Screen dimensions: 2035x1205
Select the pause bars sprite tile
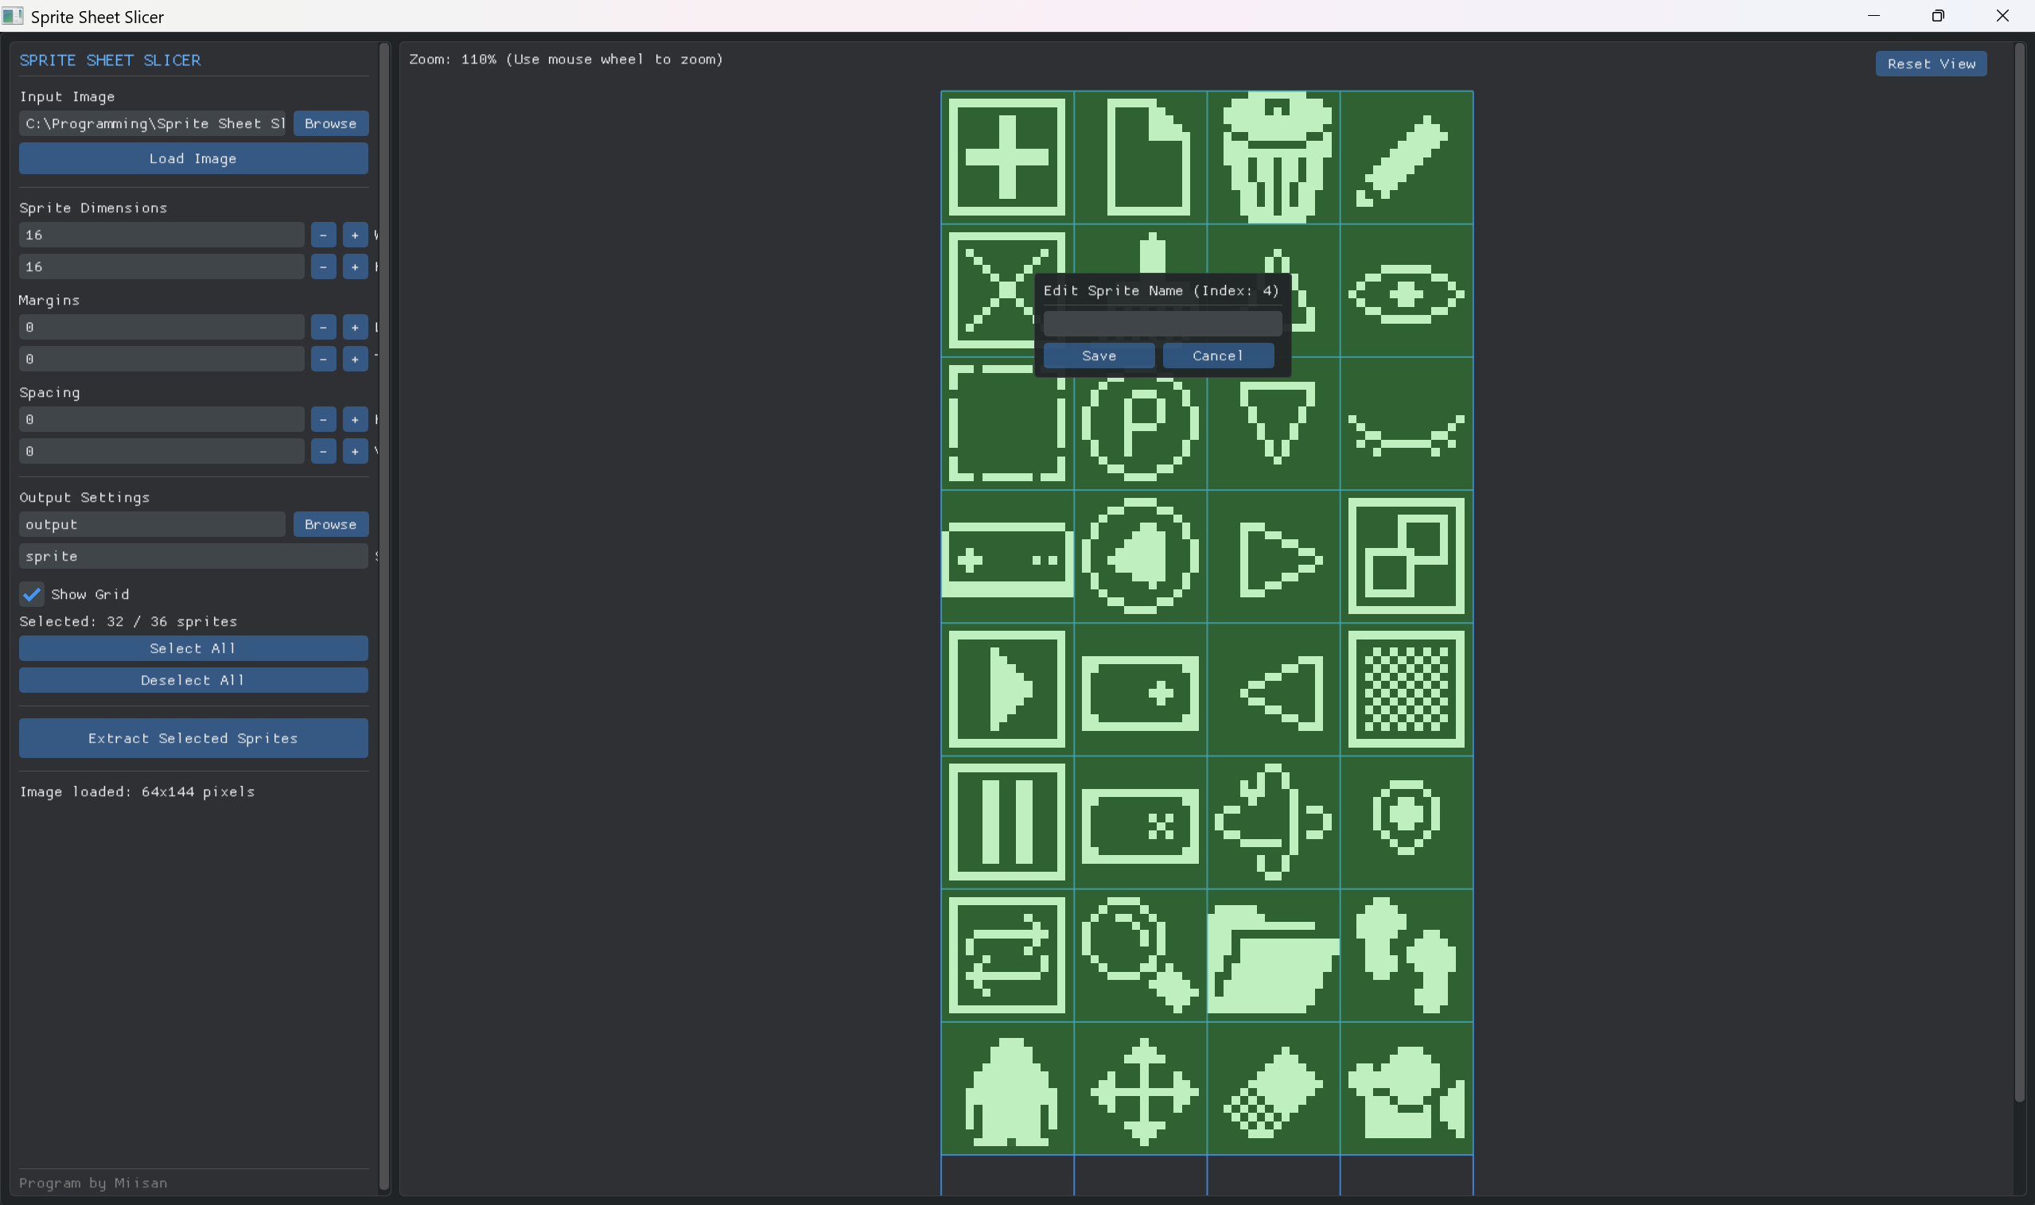[1007, 822]
